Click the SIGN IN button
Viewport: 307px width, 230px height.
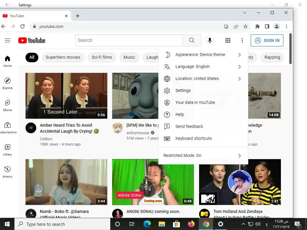click(267, 40)
